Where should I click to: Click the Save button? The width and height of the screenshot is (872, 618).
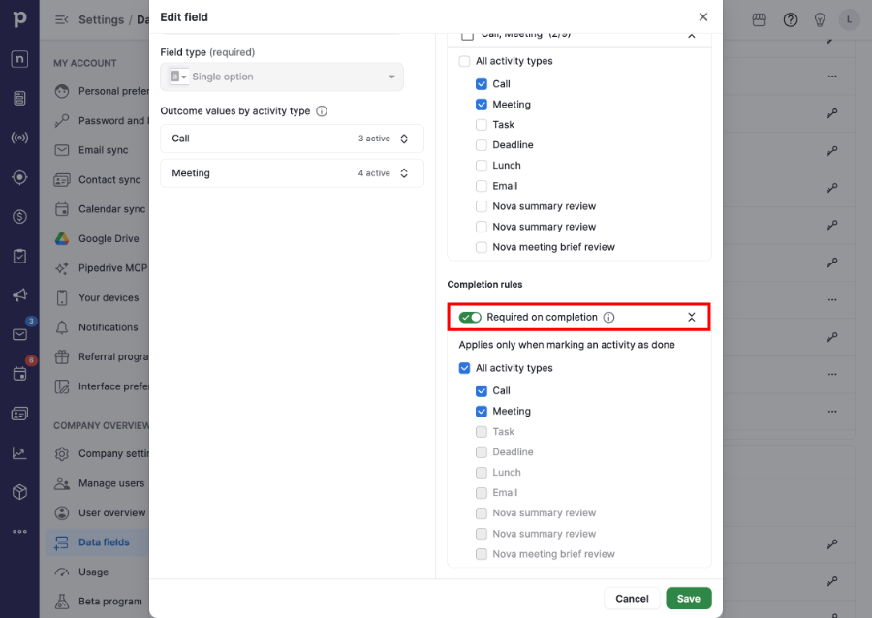click(689, 599)
